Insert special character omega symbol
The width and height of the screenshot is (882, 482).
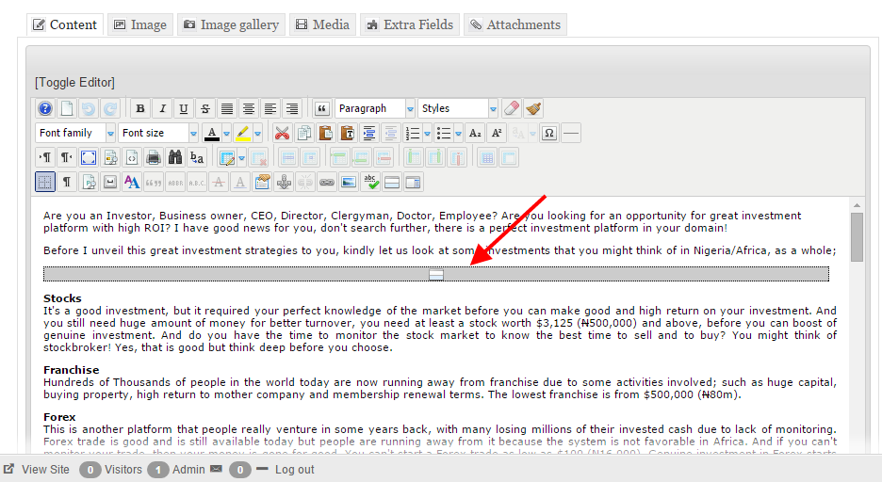[x=549, y=133]
